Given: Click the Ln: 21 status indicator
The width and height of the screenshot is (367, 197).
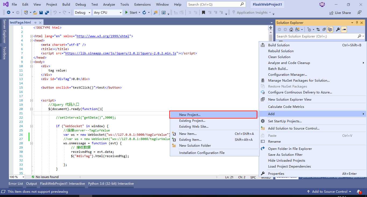Looking at the screenshot, I should coord(229,177).
